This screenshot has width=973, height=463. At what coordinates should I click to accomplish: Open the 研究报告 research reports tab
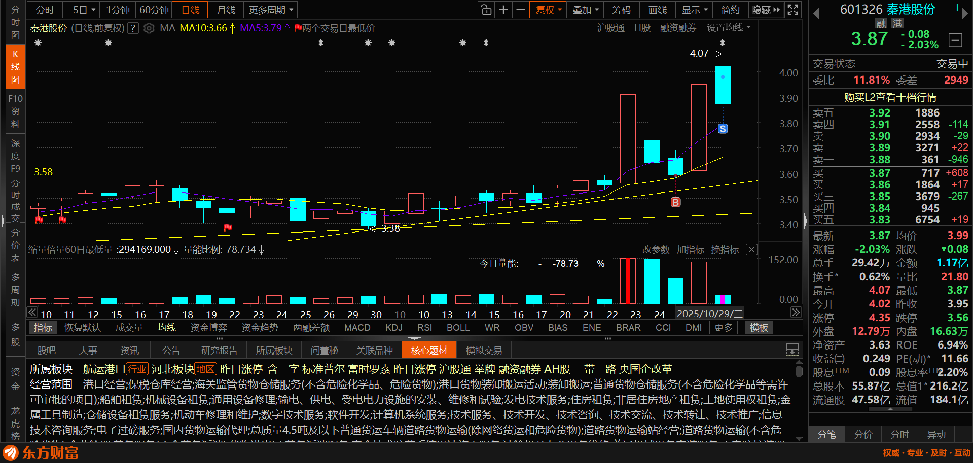tap(220, 350)
